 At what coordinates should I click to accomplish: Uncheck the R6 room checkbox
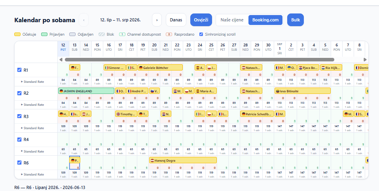19,163
